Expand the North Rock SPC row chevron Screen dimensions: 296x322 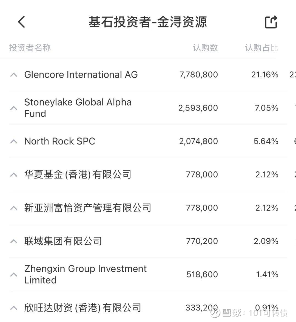pyautogui.click(x=14, y=142)
